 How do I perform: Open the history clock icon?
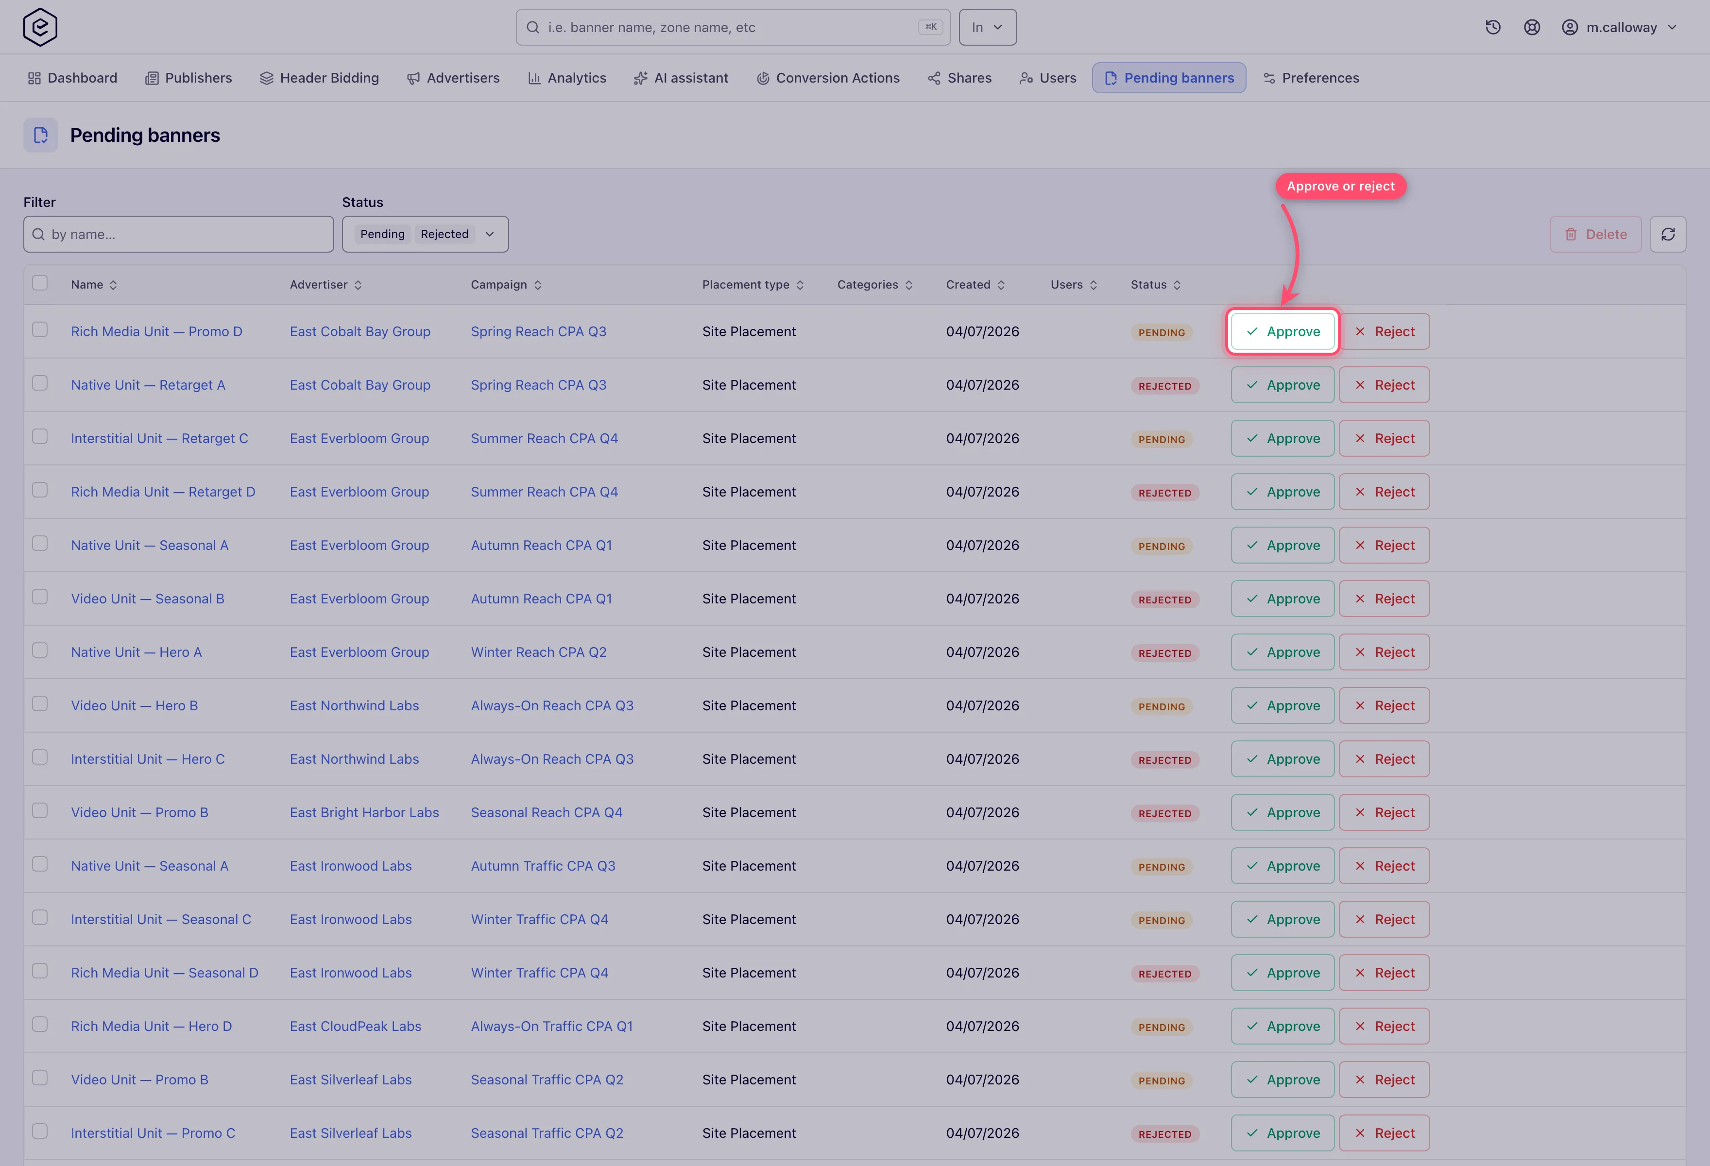pyautogui.click(x=1493, y=27)
